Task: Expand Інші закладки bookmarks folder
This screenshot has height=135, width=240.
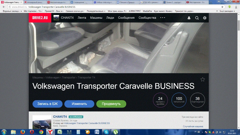Action: click(227, 11)
